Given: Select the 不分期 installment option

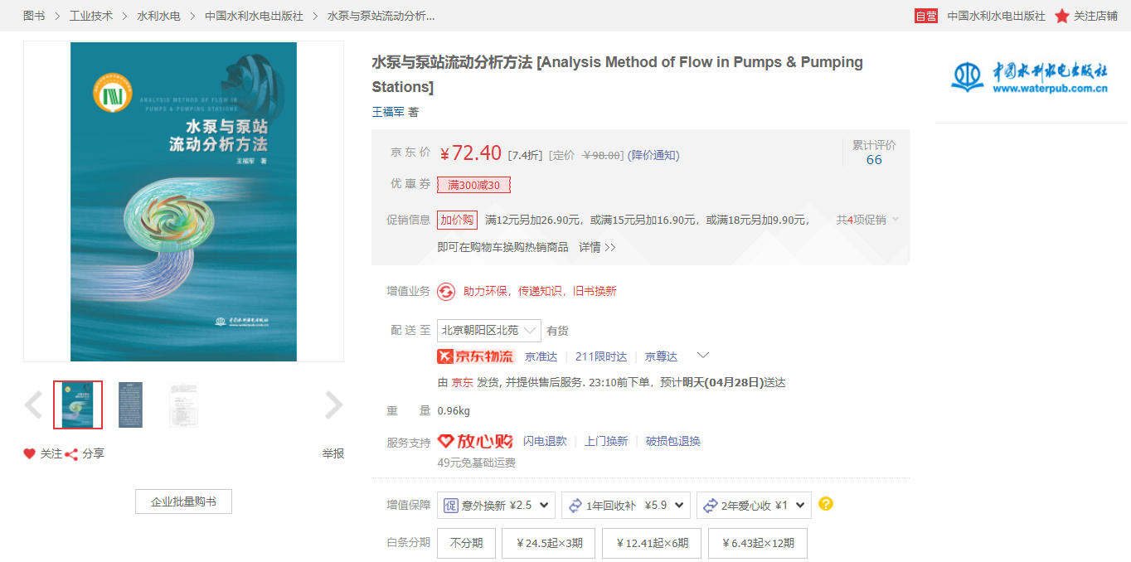Looking at the screenshot, I should pyautogui.click(x=466, y=543).
